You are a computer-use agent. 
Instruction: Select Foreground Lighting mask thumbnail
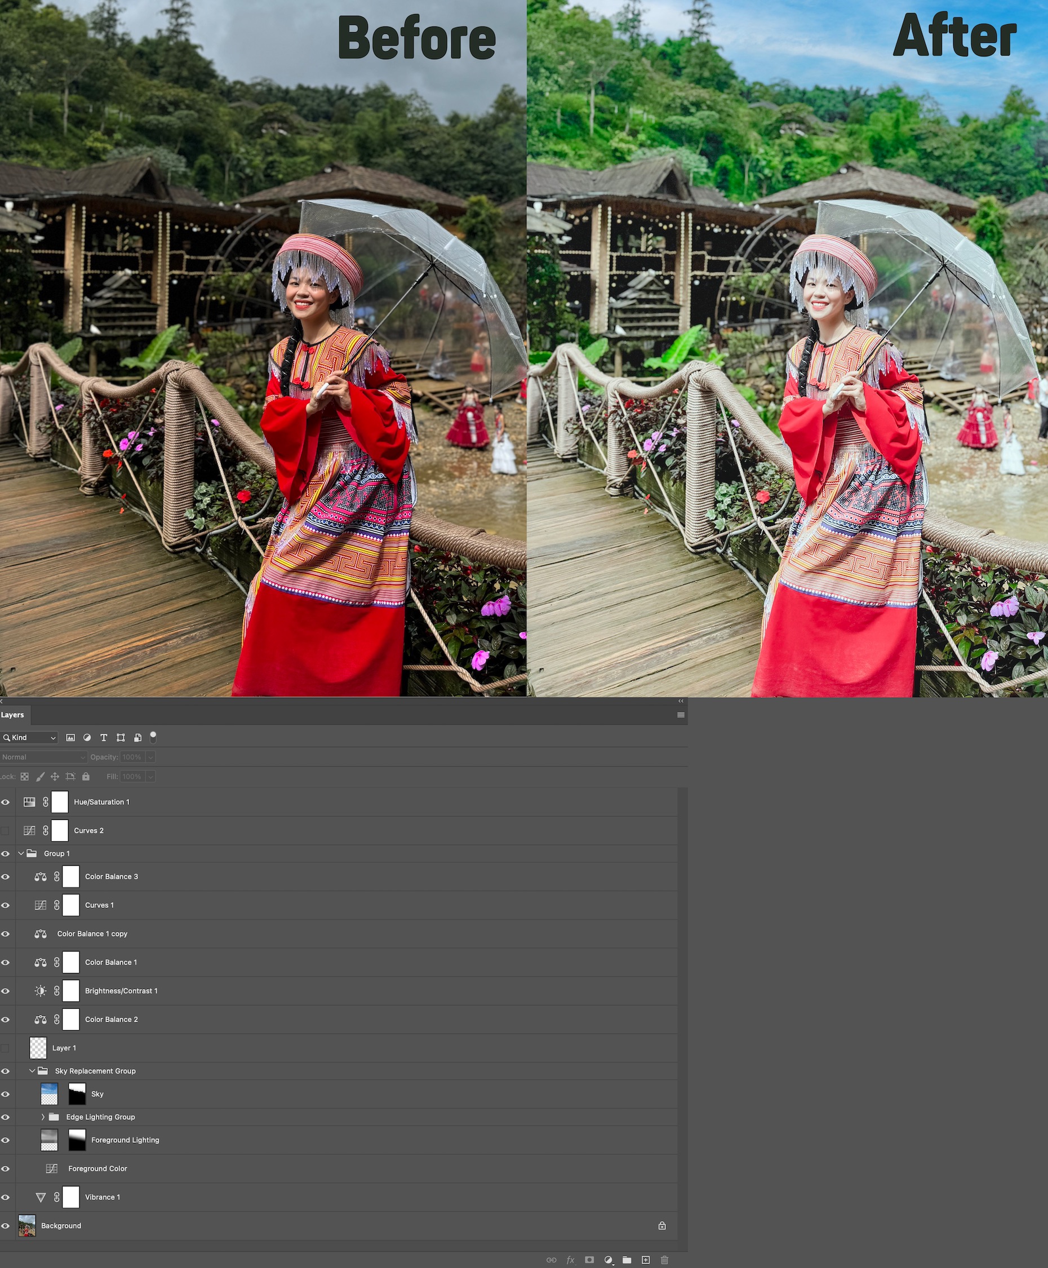click(77, 1140)
